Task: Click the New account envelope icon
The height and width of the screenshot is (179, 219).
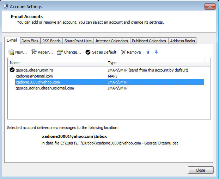Action: 11,52
